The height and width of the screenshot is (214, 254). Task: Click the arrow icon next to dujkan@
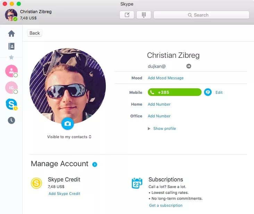[x=188, y=66]
